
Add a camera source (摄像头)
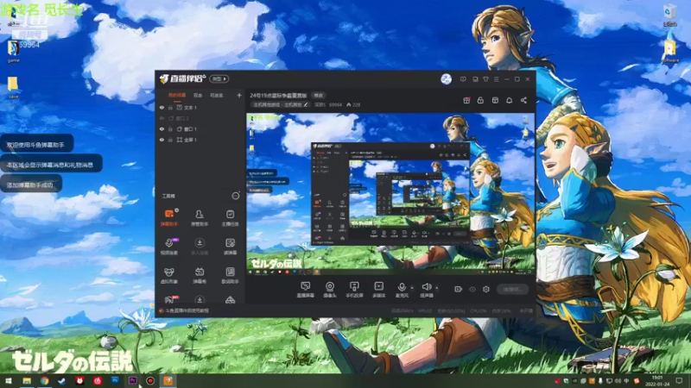click(x=330, y=290)
